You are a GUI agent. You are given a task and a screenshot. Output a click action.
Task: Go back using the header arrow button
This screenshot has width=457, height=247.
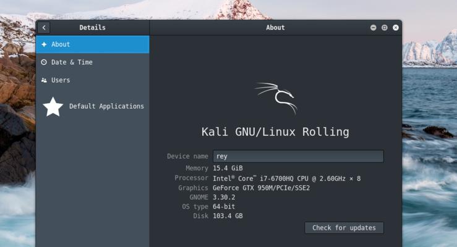click(44, 28)
